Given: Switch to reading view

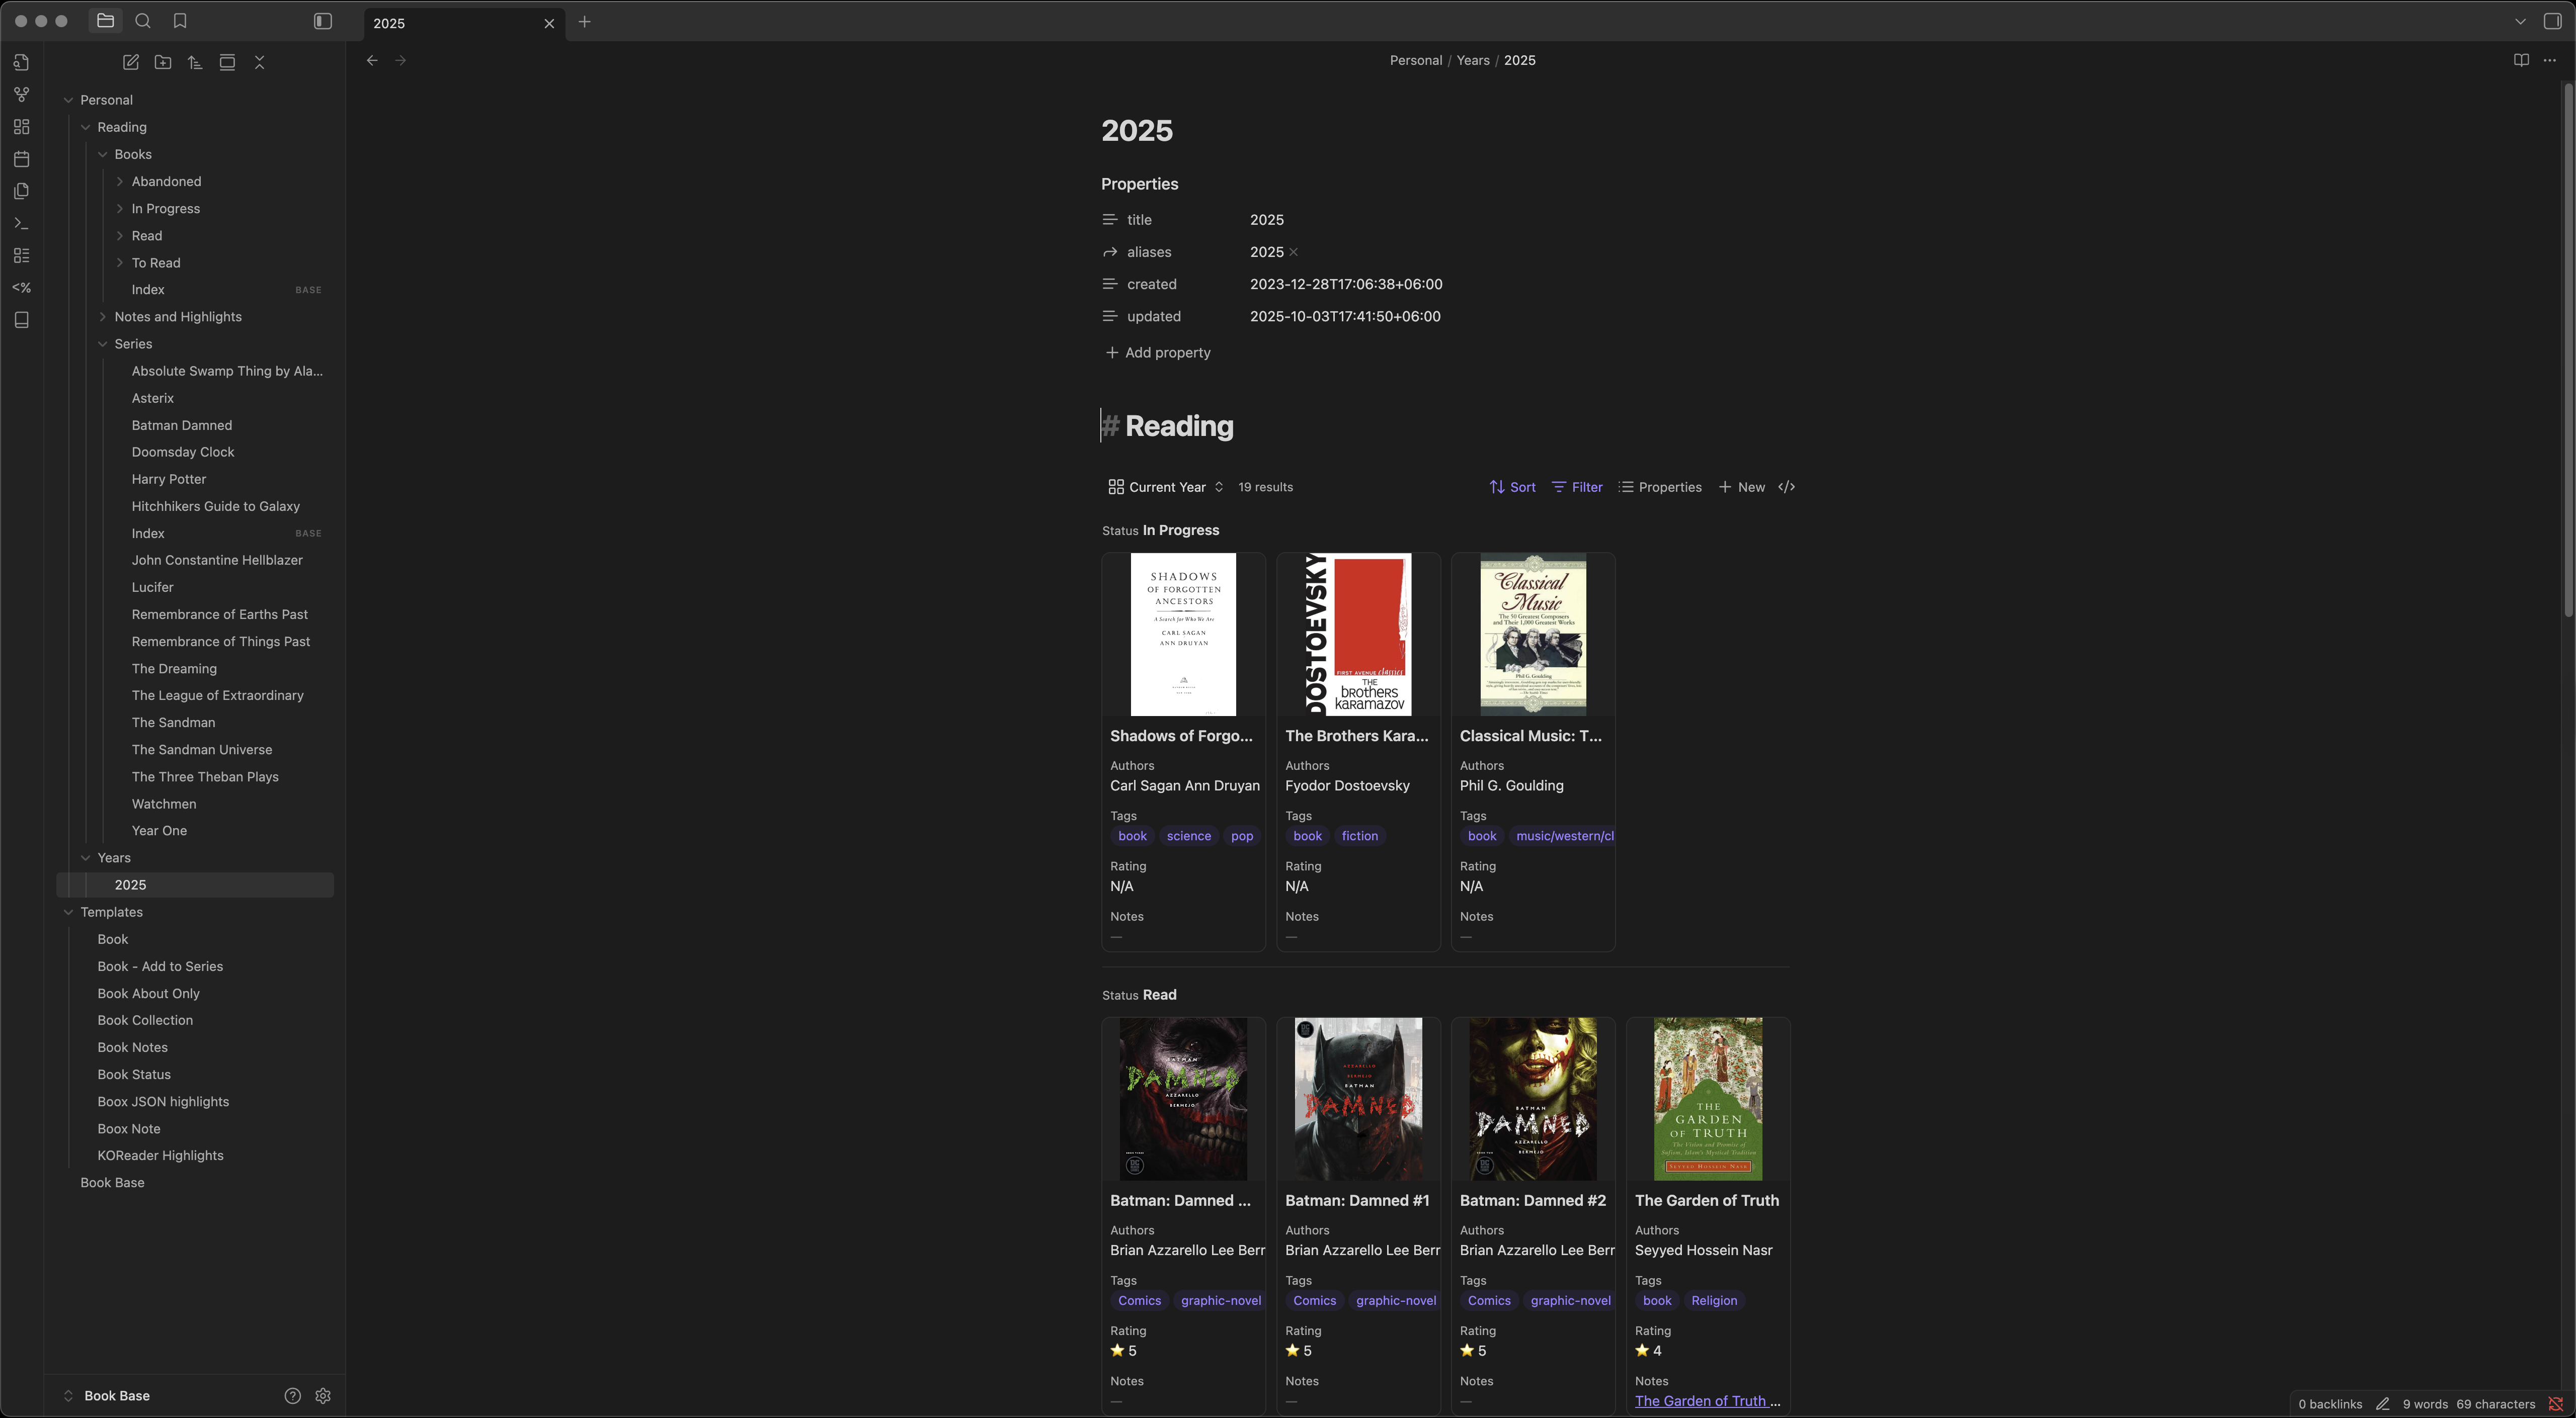Looking at the screenshot, I should (x=2520, y=60).
